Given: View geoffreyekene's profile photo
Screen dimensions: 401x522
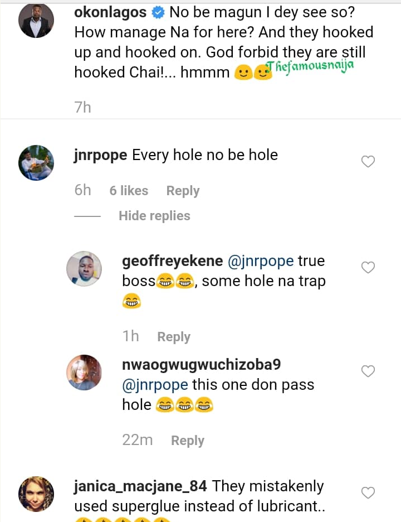Looking at the screenshot, I should click(84, 269).
